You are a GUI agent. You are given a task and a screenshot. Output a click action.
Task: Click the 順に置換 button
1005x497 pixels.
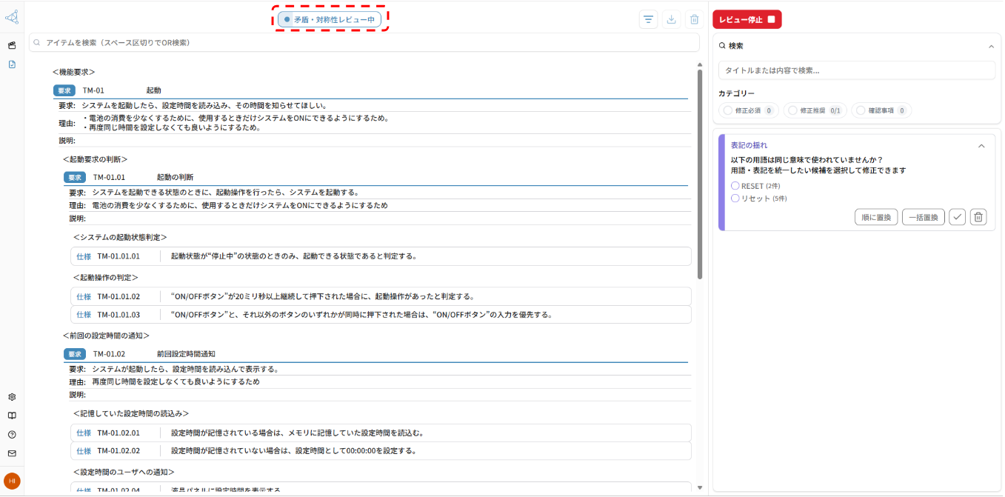[876, 217]
